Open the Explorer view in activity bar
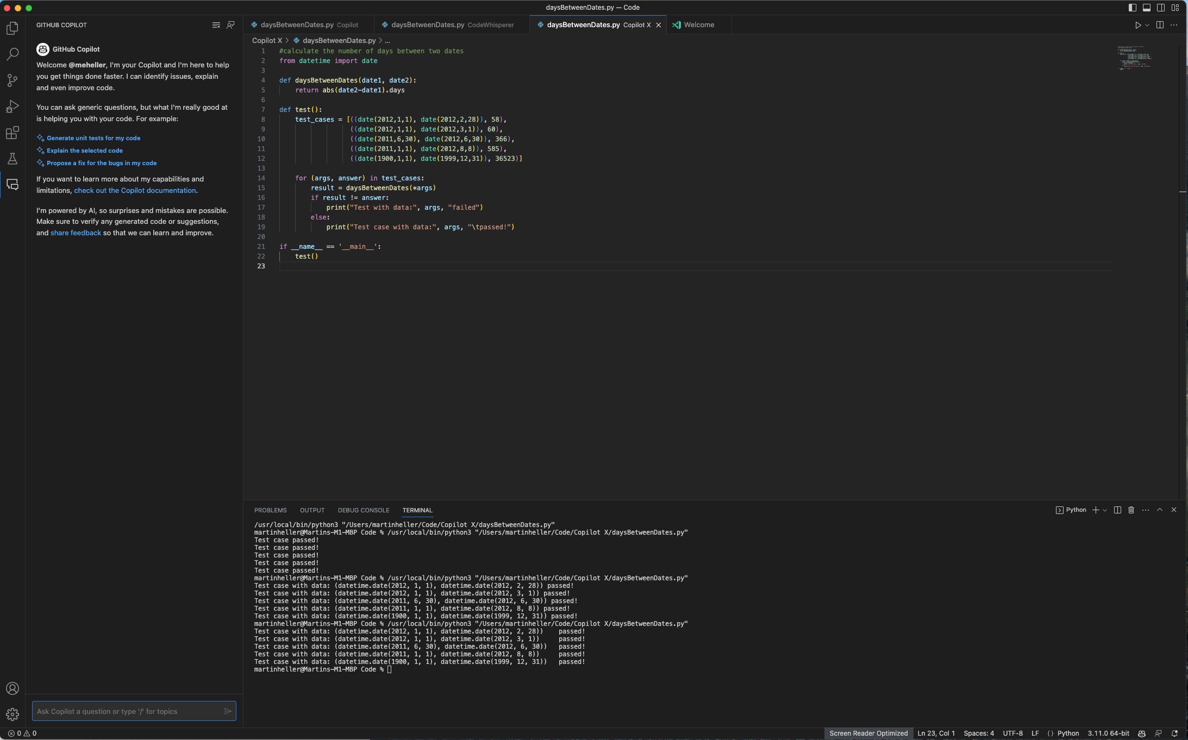This screenshot has width=1188, height=740. click(x=12, y=28)
